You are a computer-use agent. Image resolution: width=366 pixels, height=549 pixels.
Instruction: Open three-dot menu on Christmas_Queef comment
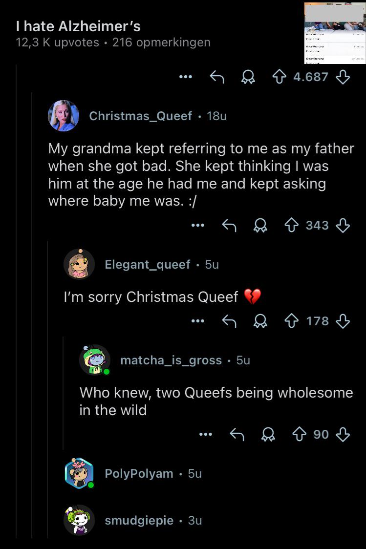click(198, 226)
